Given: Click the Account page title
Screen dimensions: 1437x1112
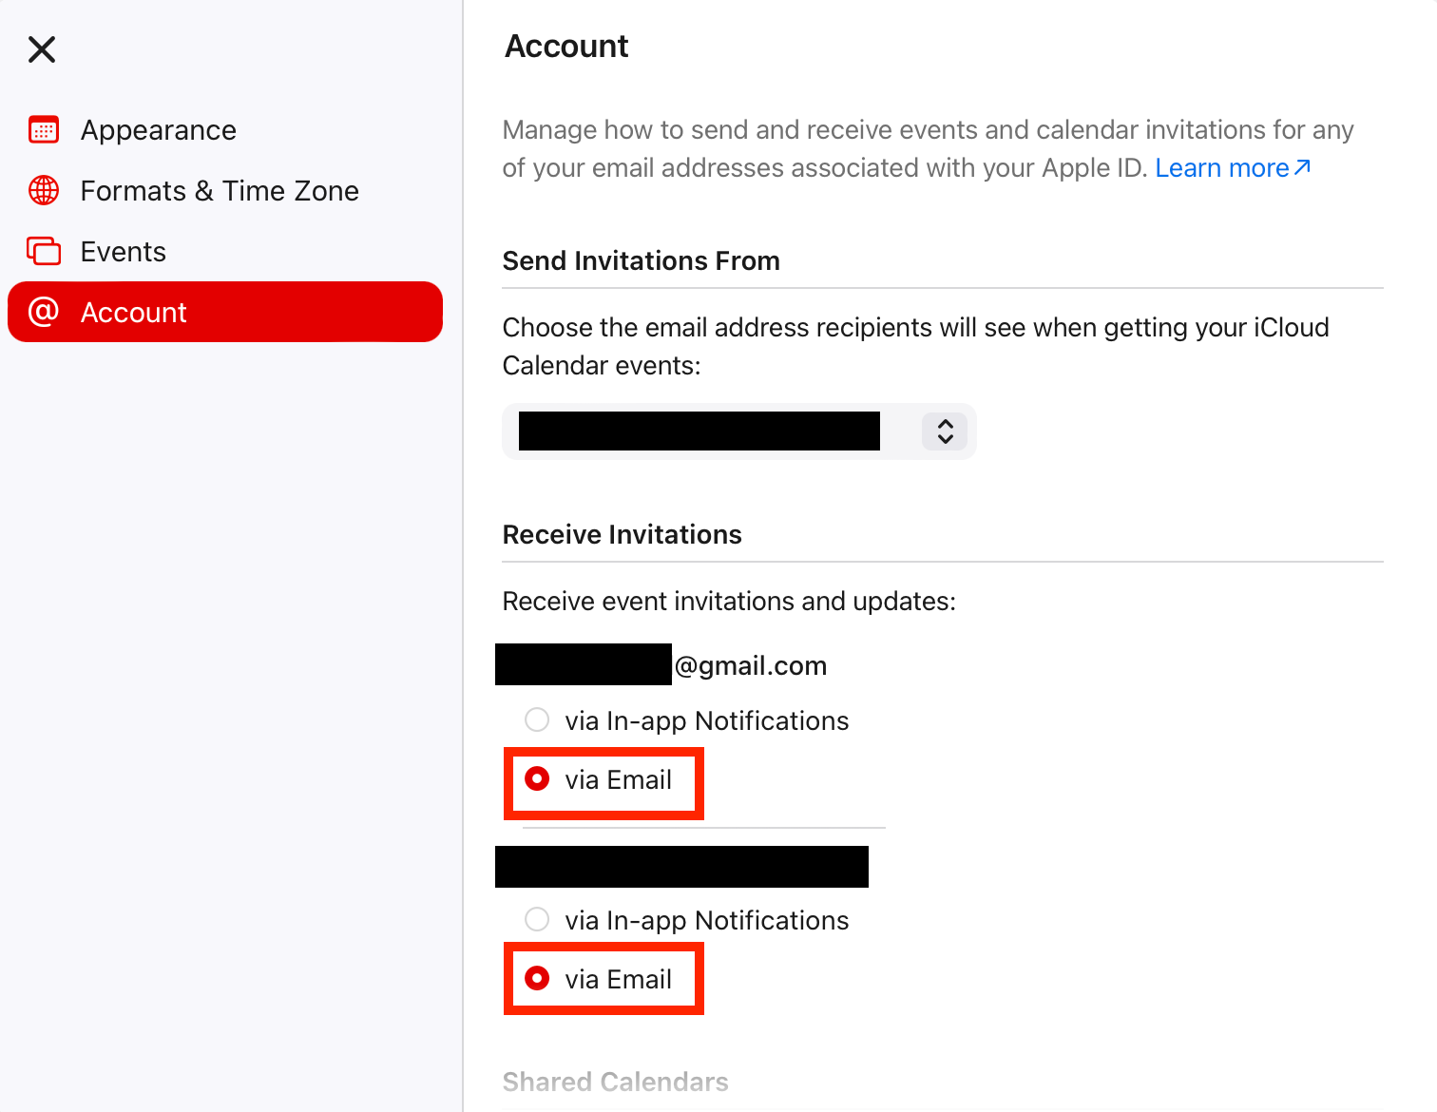Looking at the screenshot, I should click(567, 47).
